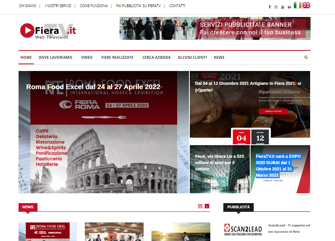Click the dark 12 Domenica date tile
This screenshot has height=241, width=335.
[x=260, y=137]
